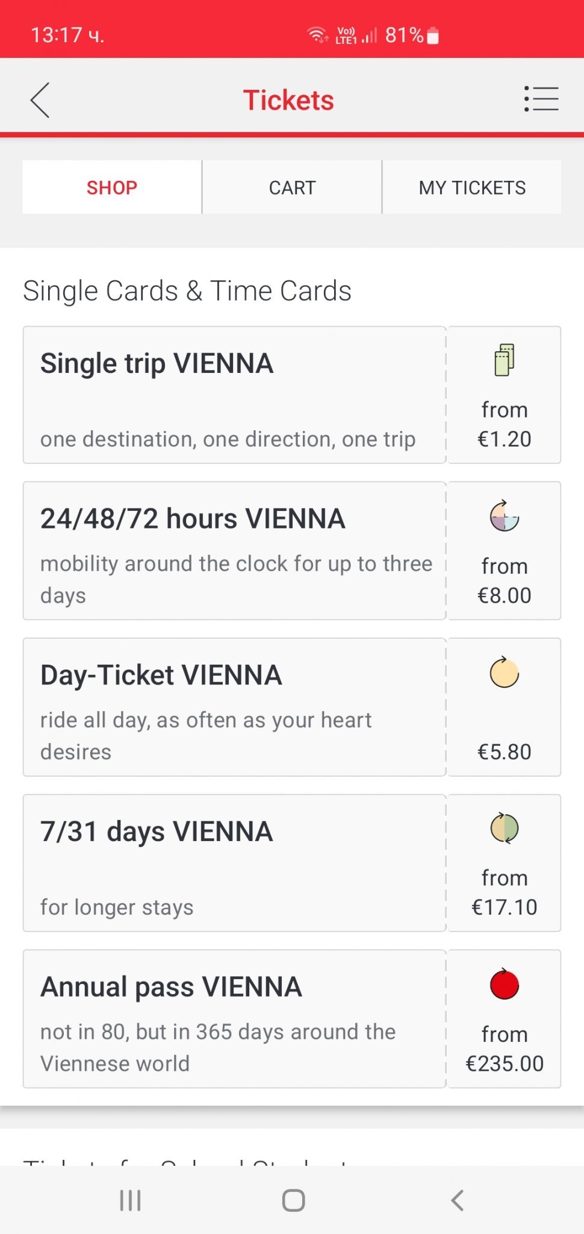Image resolution: width=584 pixels, height=1234 pixels.
Task: Tap the Annual pass from €235.00 price
Action: coord(505,1050)
